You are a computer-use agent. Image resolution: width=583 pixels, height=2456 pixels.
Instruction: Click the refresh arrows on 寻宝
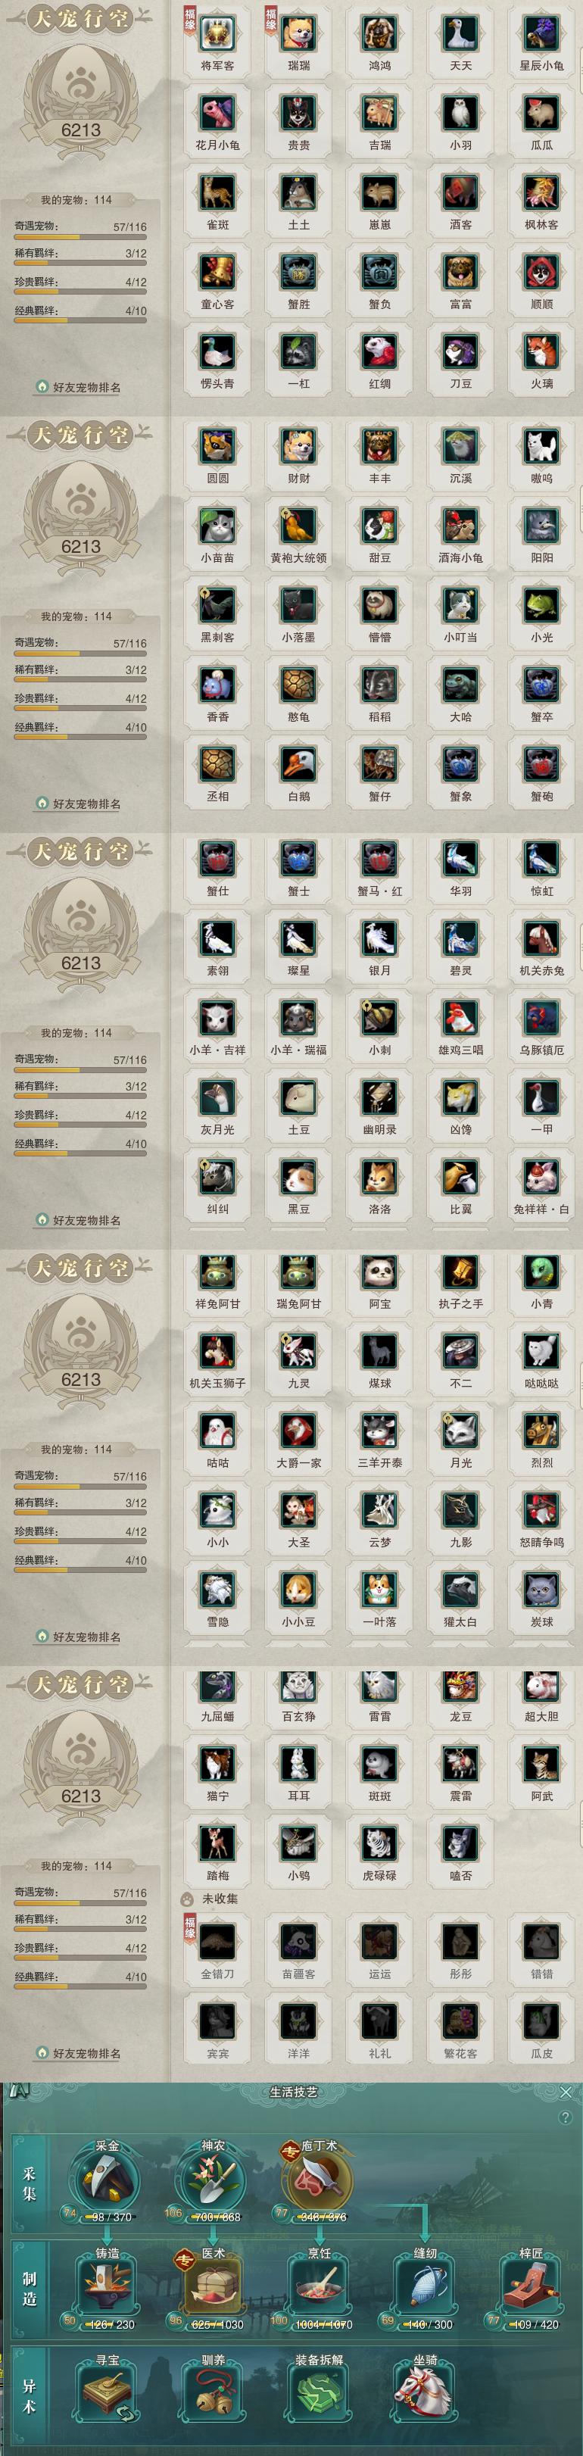tap(125, 2413)
